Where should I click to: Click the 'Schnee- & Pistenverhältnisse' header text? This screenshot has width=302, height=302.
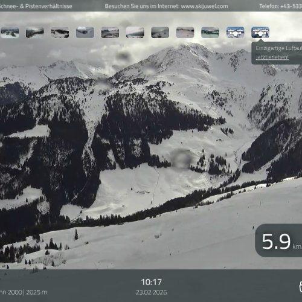36,6
